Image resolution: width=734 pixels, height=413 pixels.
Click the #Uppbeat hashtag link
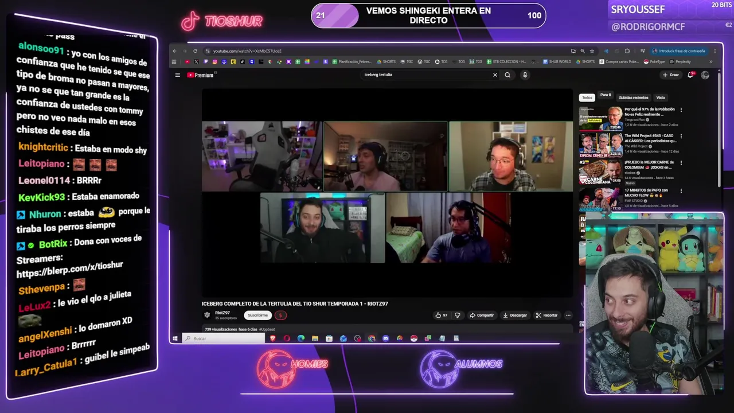click(267, 330)
